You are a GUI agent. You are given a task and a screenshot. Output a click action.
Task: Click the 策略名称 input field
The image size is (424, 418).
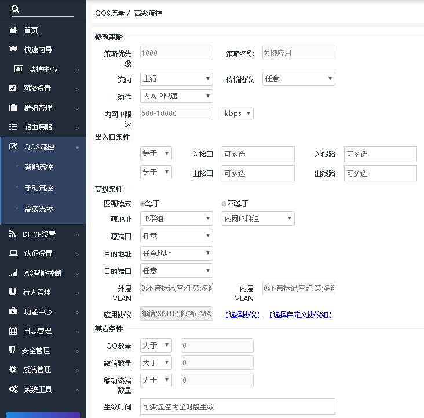point(299,53)
